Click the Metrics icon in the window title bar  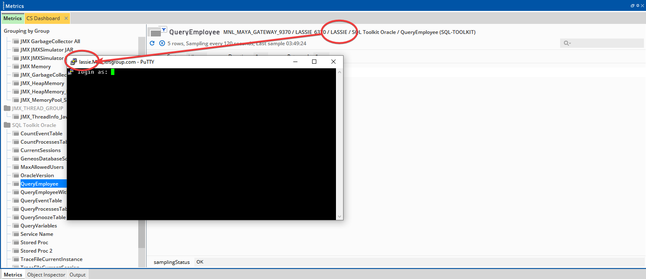point(3,5)
